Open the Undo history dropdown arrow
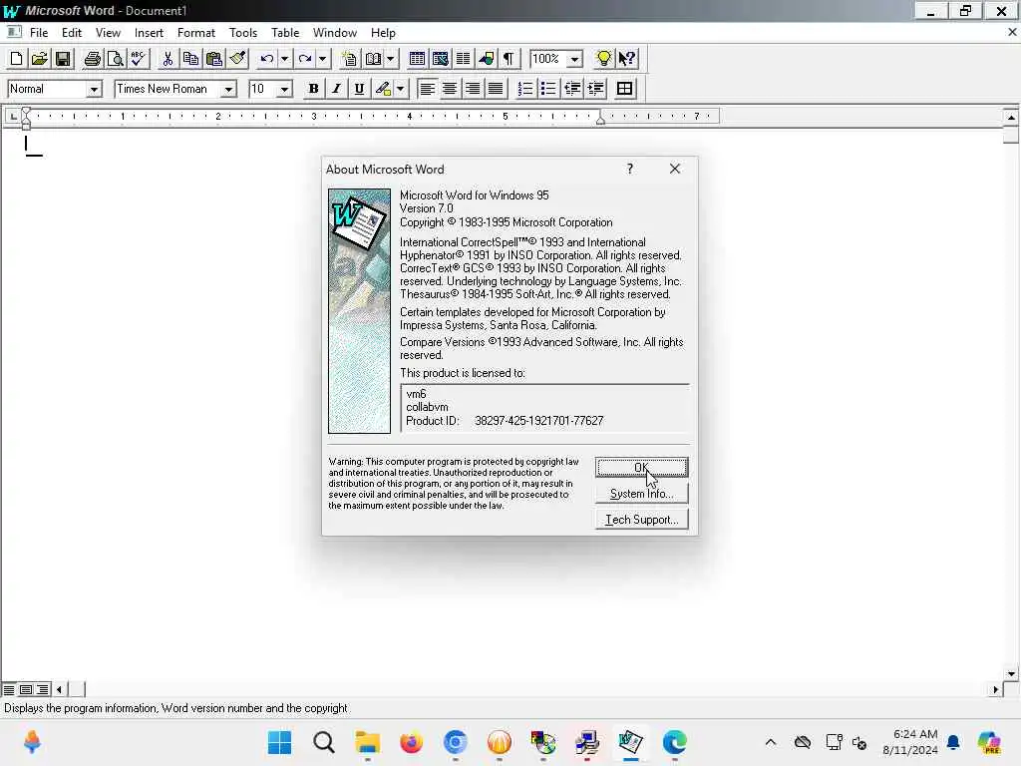Image resolution: width=1021 pixels, height=766 pixels. (x=284, y=59)
